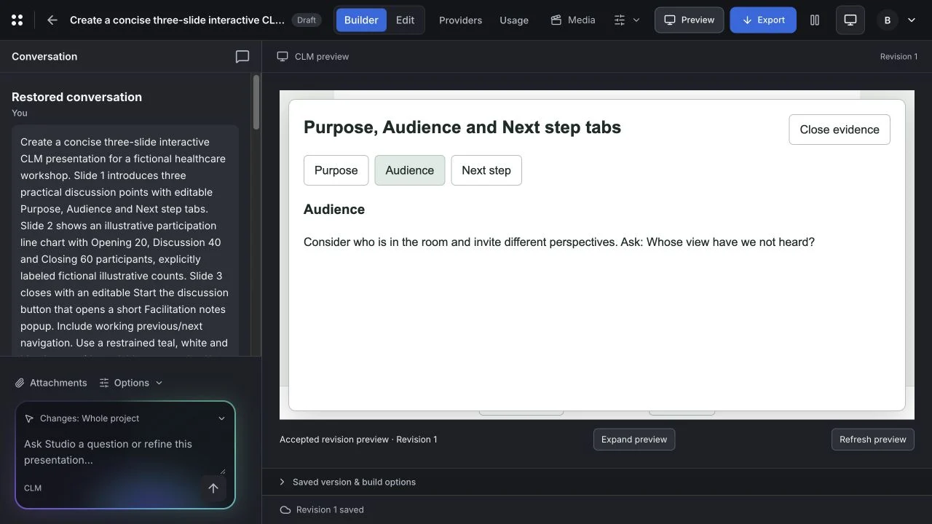Click the Export button
This screenshot has width=932, height=524.
(x=763, y=20)
